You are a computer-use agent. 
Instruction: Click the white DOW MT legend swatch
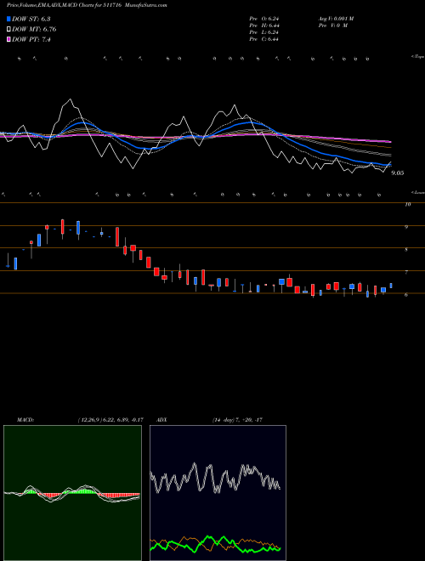point(8,30)
